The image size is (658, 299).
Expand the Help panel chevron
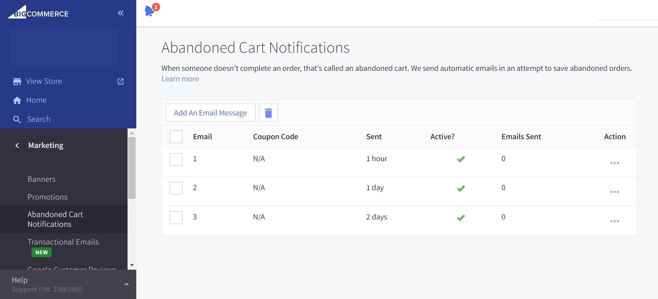coord(126,284)
